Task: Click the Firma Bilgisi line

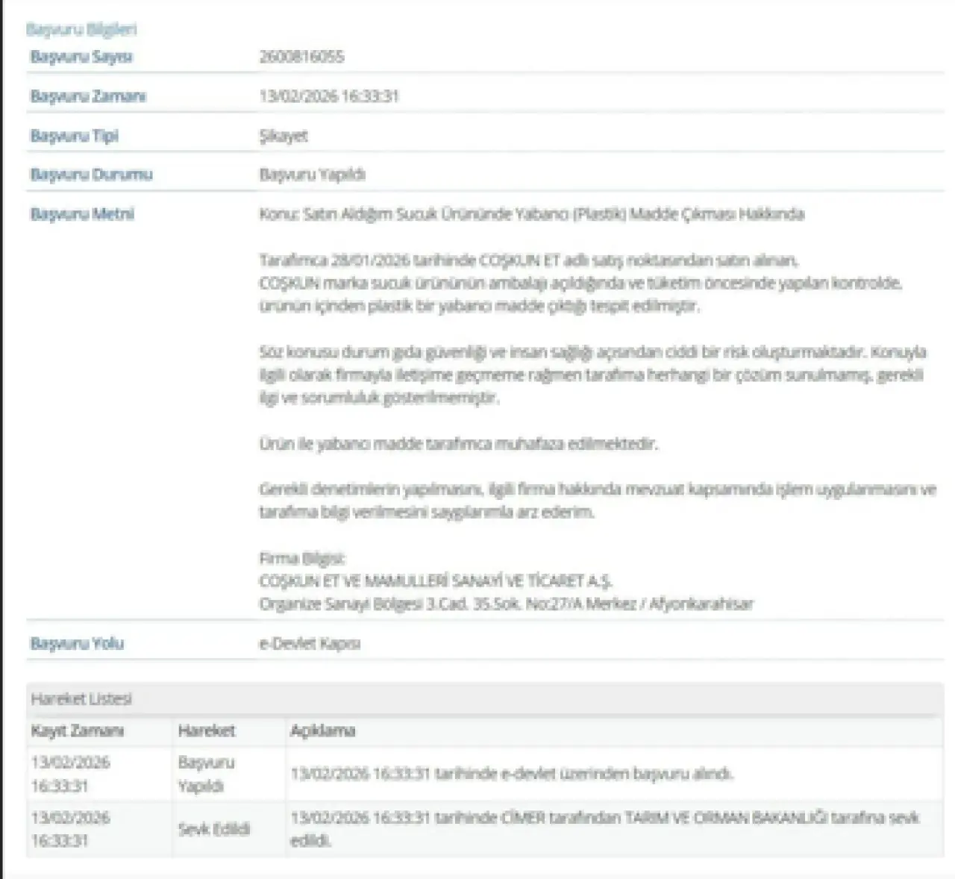Action: click(x=302, y=558)
